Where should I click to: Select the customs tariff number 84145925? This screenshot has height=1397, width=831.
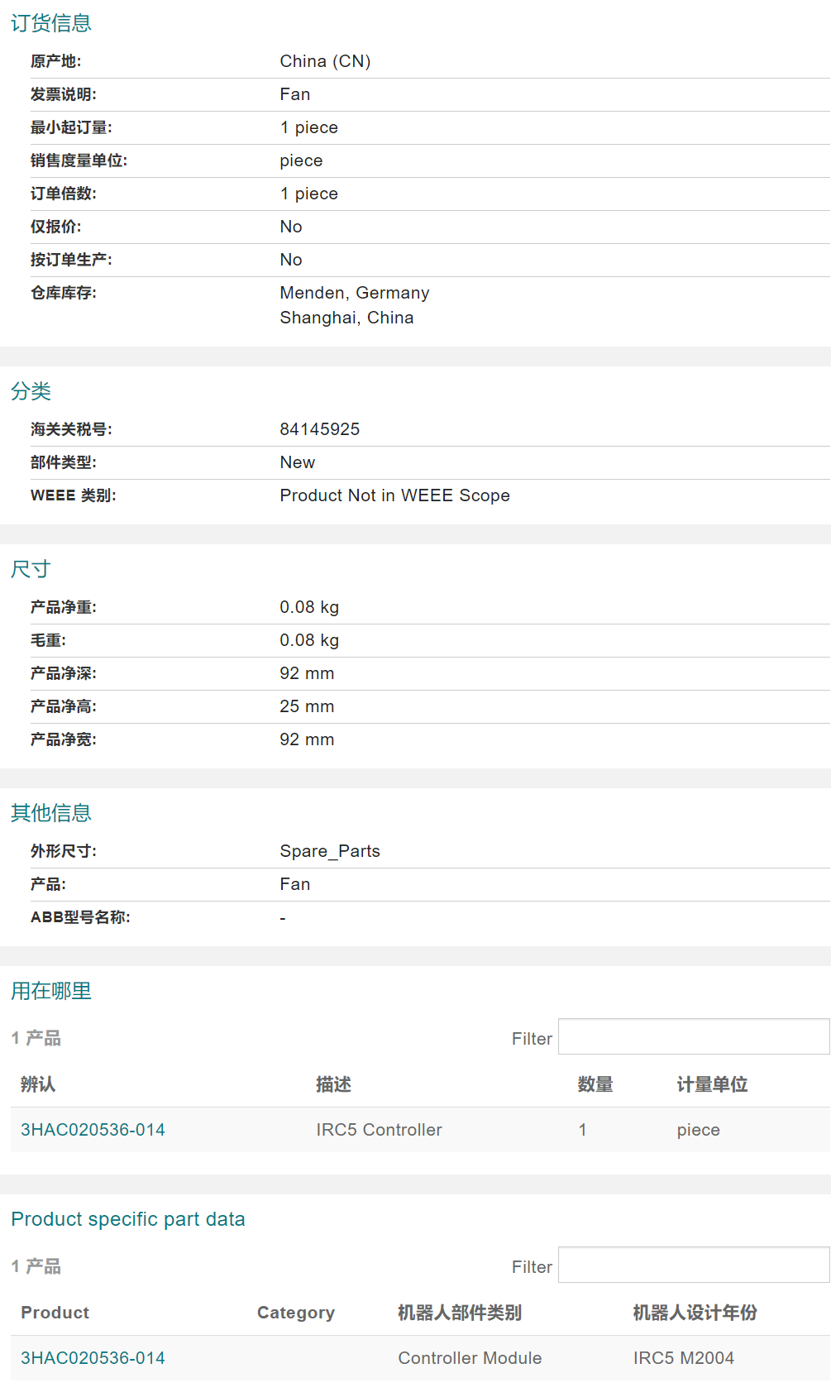click(x=319, y=429)
